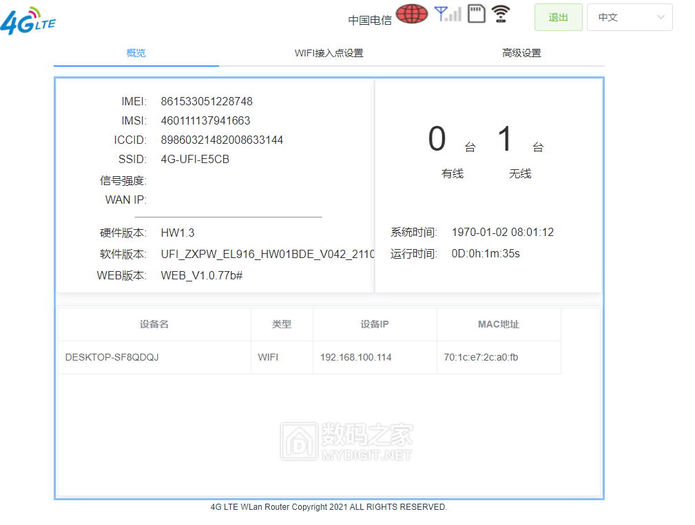Click the system time 1970-01-02 08:01:12
Image resolution: width=695 pixels, height=525 pixels.
(503, 232)
